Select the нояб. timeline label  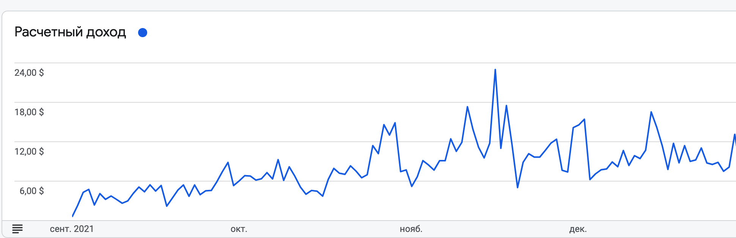[x=411, y=229]
